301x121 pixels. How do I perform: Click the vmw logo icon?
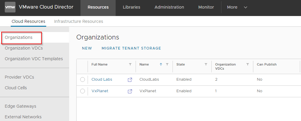10,7
